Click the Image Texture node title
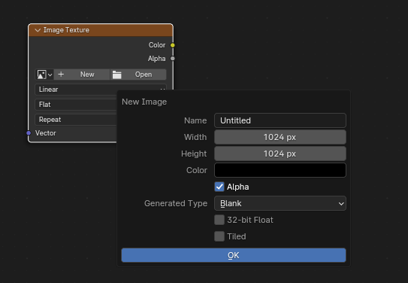This screenshot has height=283, width=408. 66,30
